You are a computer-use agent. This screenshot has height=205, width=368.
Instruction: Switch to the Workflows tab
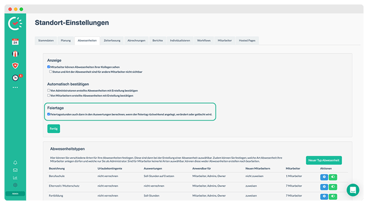[204, 41]
